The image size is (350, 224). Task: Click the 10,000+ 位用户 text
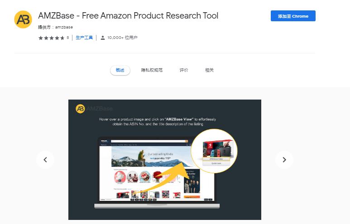tap(122, 38)
